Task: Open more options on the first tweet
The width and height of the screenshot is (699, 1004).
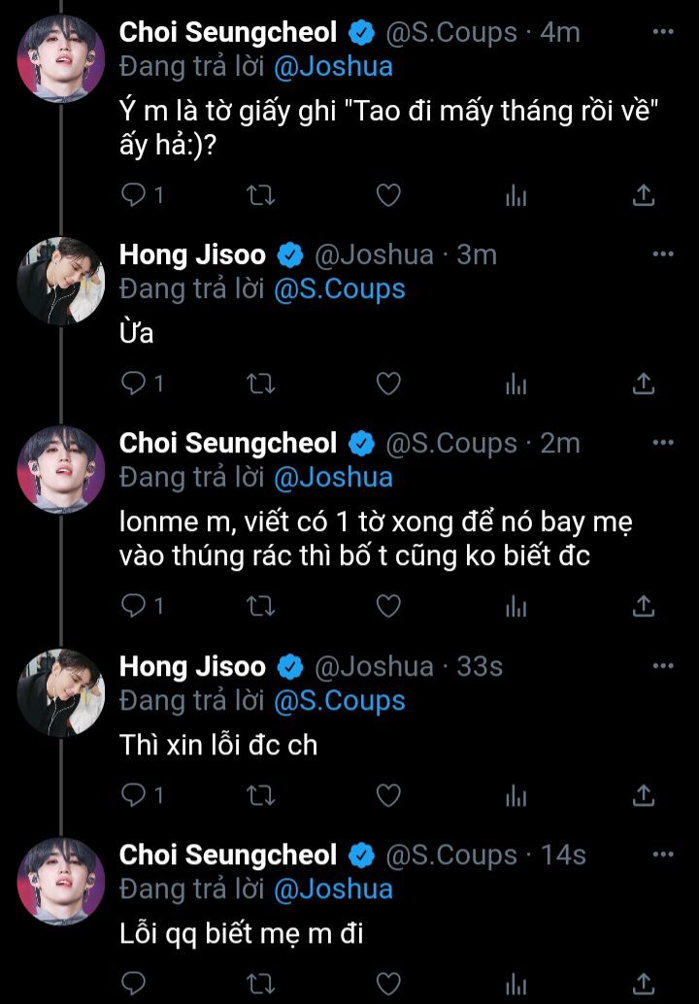Action: point(663,32)
